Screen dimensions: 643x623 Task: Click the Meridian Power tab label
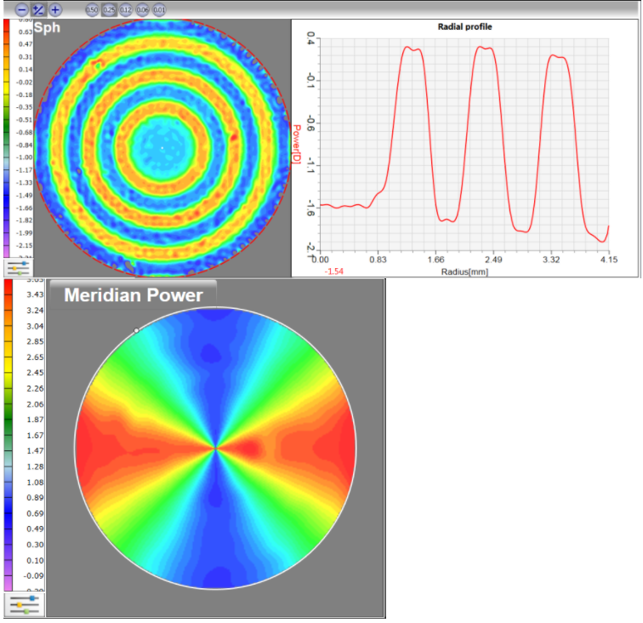[x=134, y=294]
